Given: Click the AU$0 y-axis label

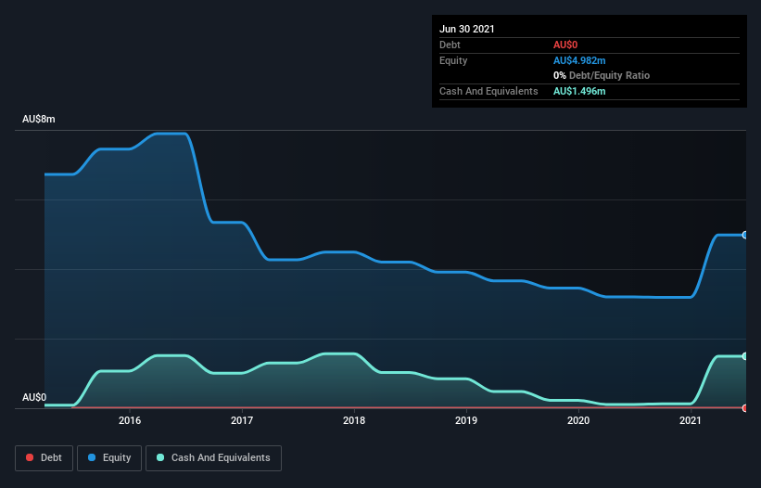Looking at the screenshot, I should 34,397.
